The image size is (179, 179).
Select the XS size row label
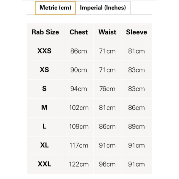tap(44, 70)
